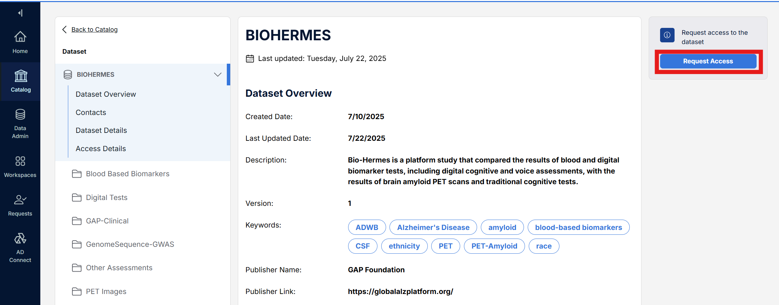Open the Home page icon
This screenshot has width=779, height=305.
pyautogui.click(x=20, y=37)
